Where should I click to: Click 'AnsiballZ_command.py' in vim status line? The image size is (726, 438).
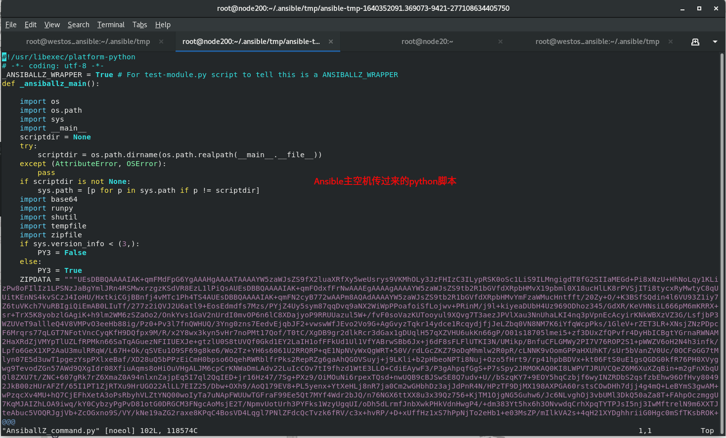pos(51,431)
